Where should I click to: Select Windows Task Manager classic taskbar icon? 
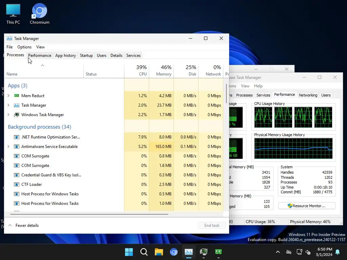(204, 252)
